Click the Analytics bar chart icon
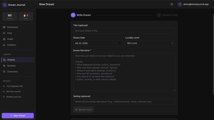Image resolution: width=214 pixels, height=120 pixels. pyautogui.click(x=4, y=45)
